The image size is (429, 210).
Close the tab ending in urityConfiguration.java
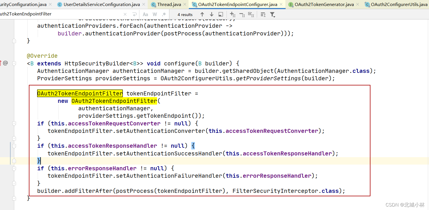(x=50, y=5)
